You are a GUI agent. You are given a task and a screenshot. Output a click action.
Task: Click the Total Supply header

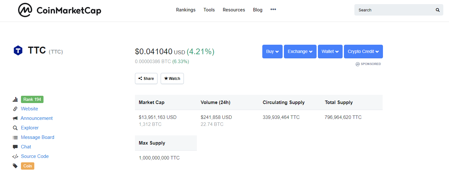(x=339, y=102)
